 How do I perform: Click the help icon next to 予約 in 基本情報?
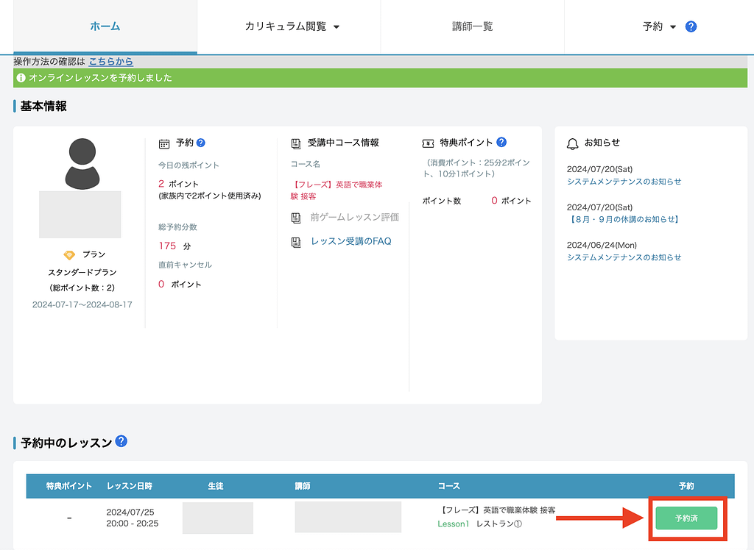coord(200,143)
